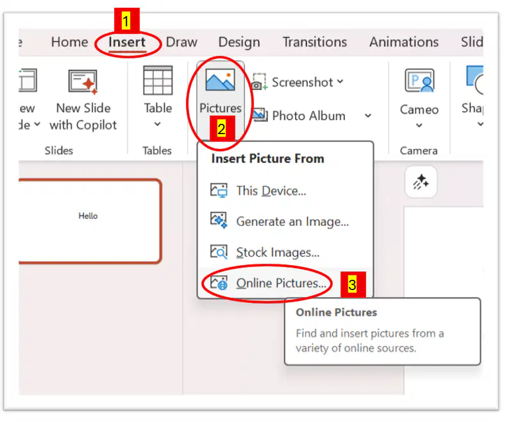Open the Animations tab
Screen dimensions: 513x421
tap(404, 42)
